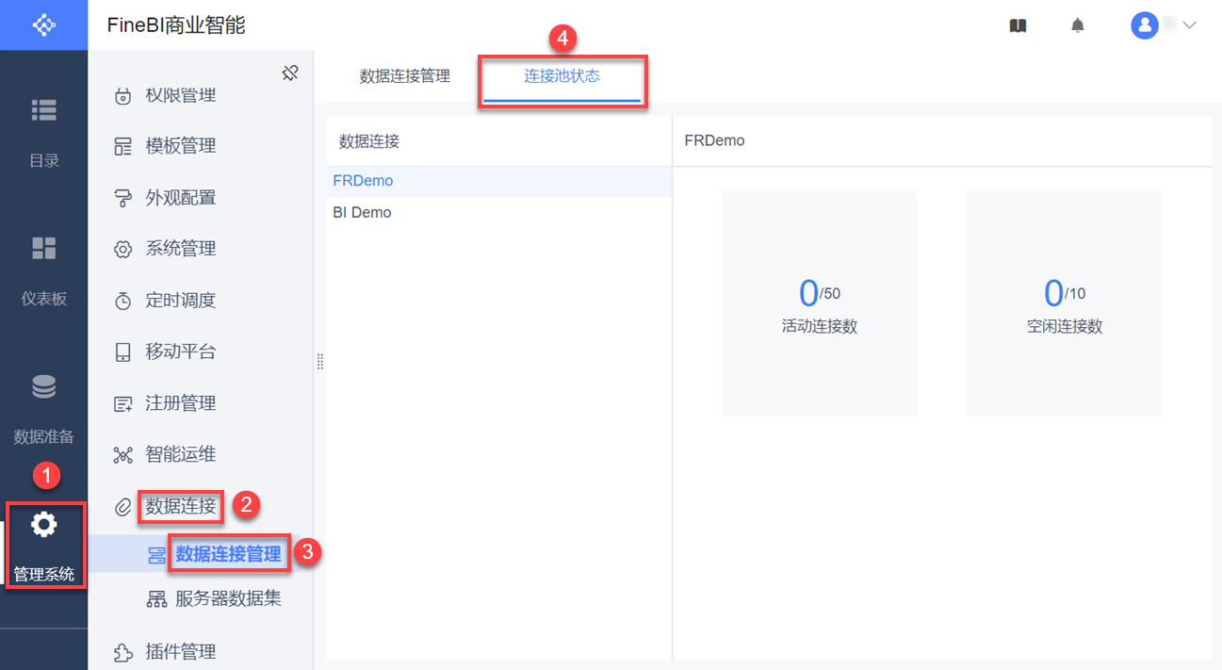Expand the 系统管理 menu item
1222x670 pixels.
pyautogui.click(x=181, y=249)
